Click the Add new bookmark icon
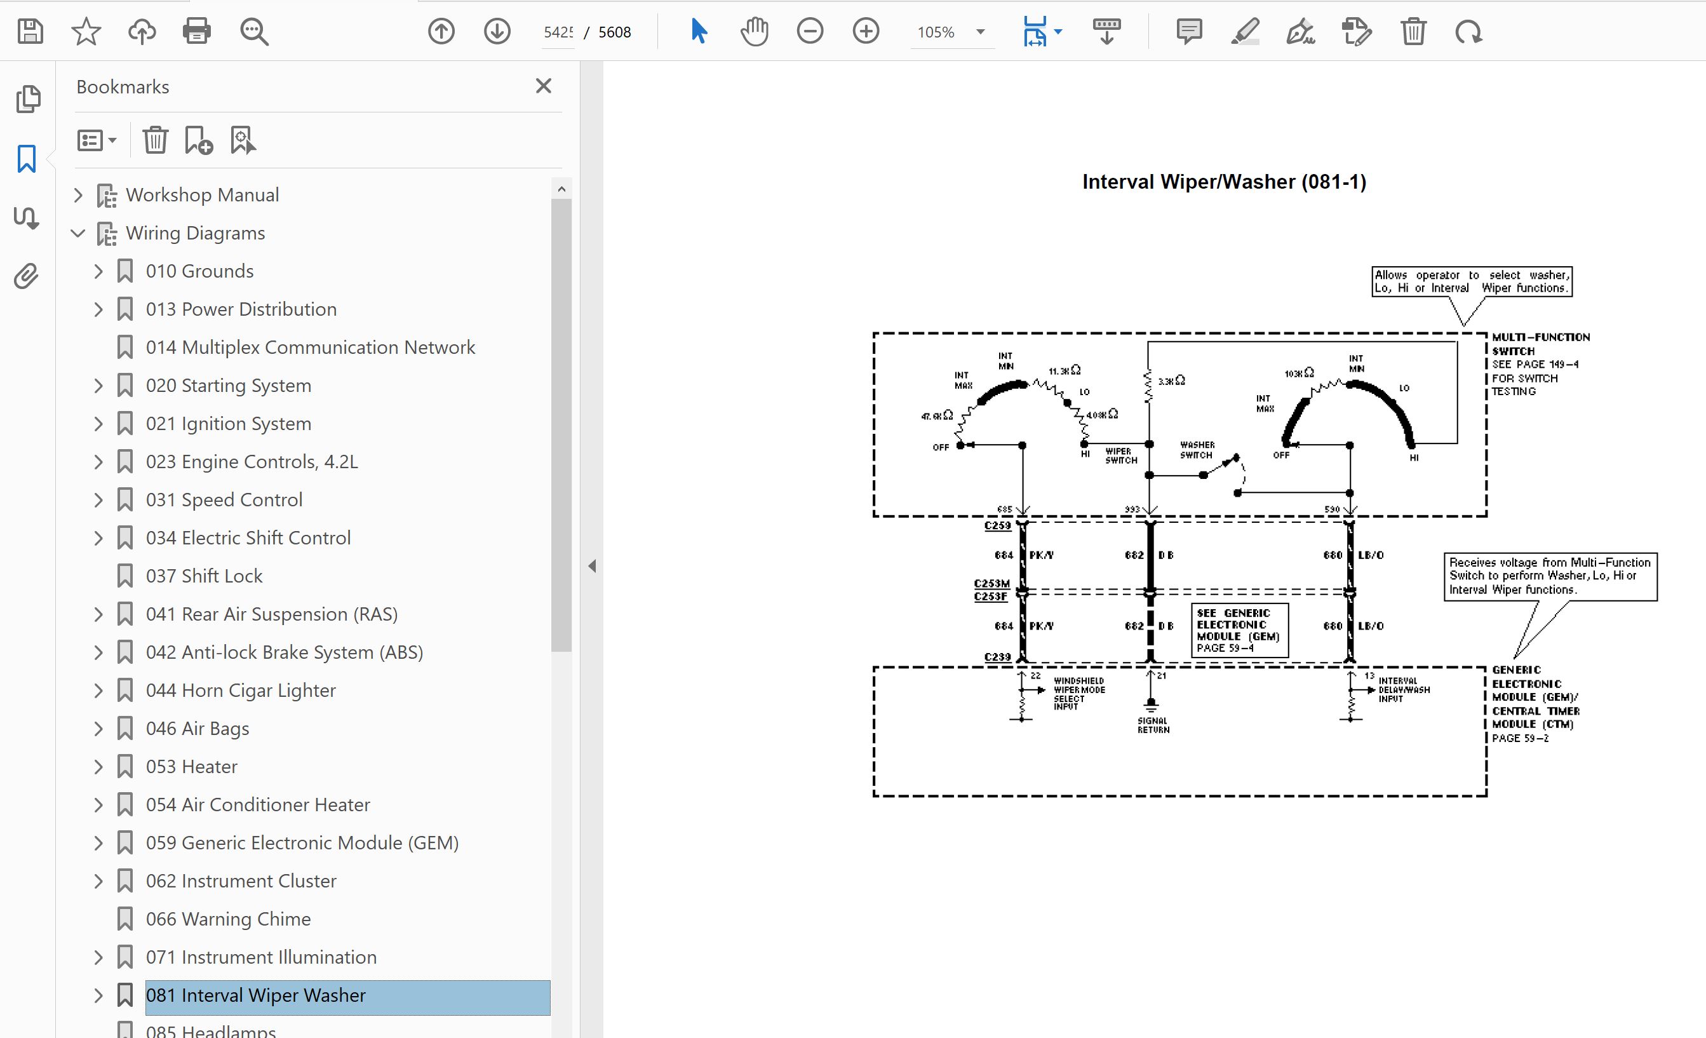Screen dimensions: 1706x1038 tap(199, 140)
